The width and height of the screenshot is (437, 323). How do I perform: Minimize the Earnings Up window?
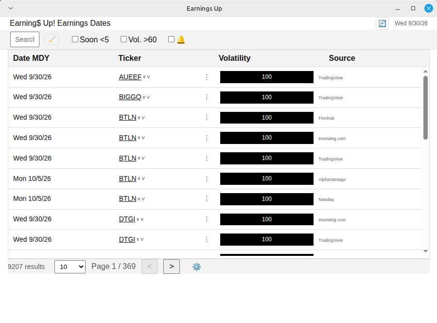click(398, 9)
